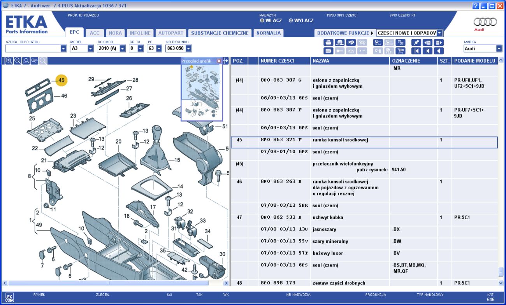506x305 pixels.
Task: Select the 'uchwyt kubka' row name
Action: (328, 217)
